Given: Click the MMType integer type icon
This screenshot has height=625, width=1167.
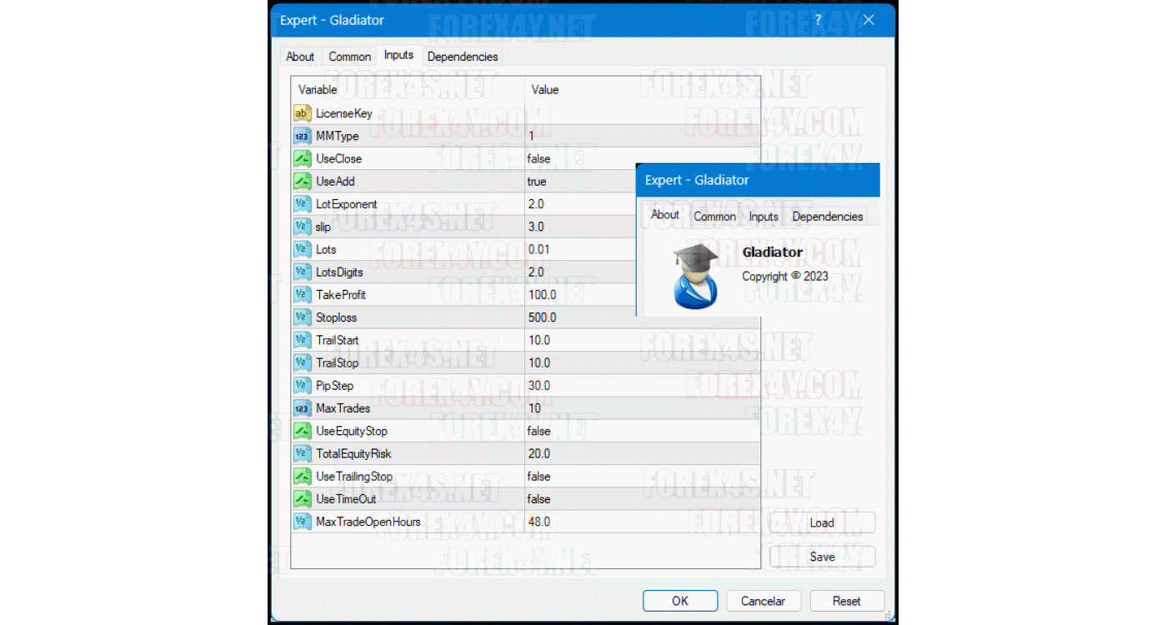Looking at the screenshot, I should 302,136.
